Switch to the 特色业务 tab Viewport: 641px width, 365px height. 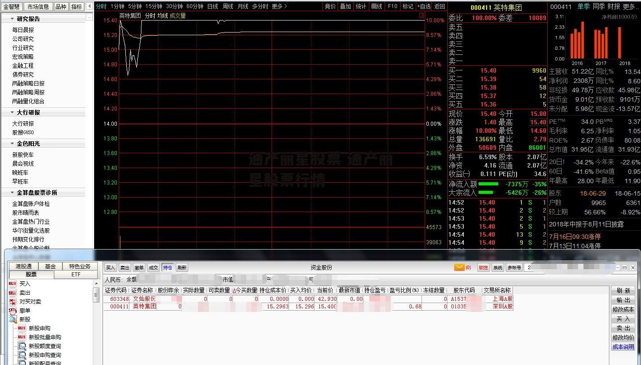80,266
